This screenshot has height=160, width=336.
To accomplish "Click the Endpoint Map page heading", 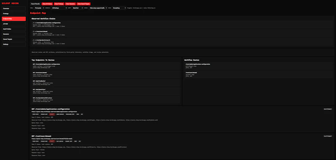I will (38, 13).
